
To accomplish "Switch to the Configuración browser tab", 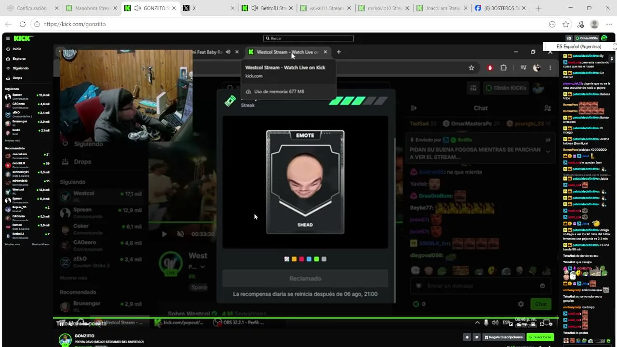I will (31, 8).
